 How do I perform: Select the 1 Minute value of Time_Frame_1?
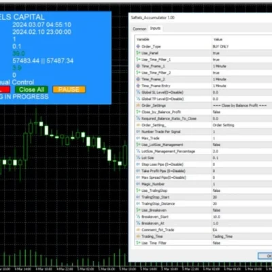tap(220, 66)
